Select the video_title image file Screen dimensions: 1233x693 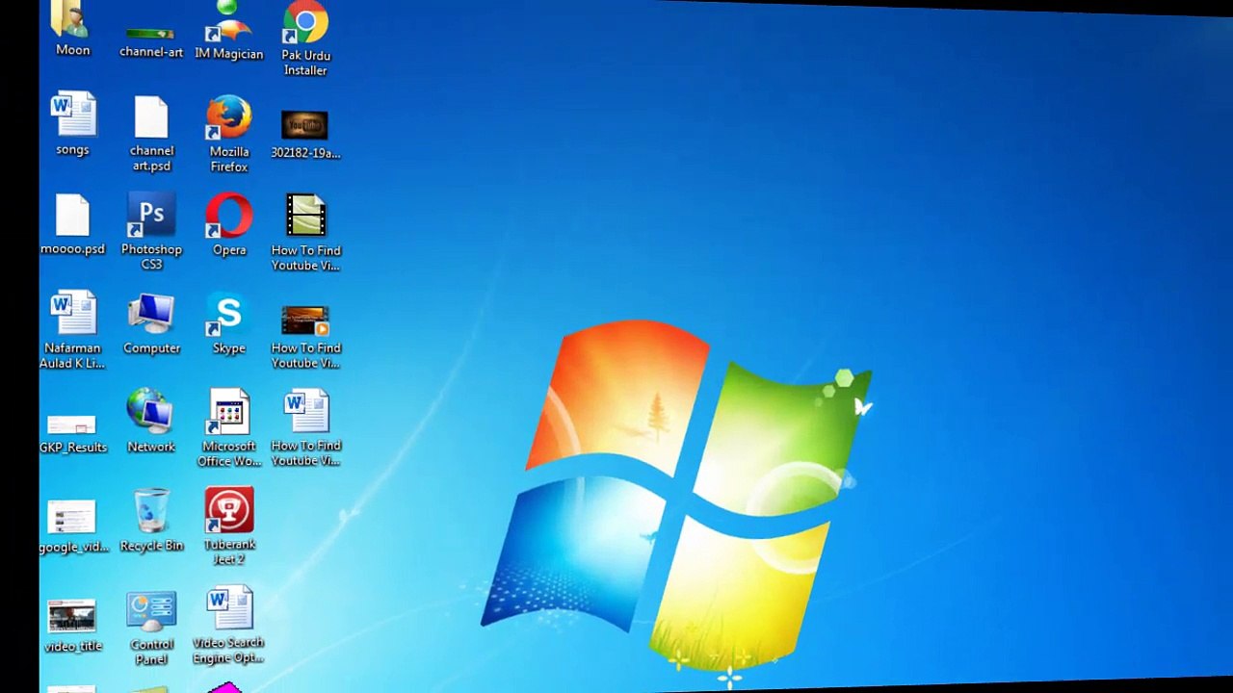[x=72, y=626]
